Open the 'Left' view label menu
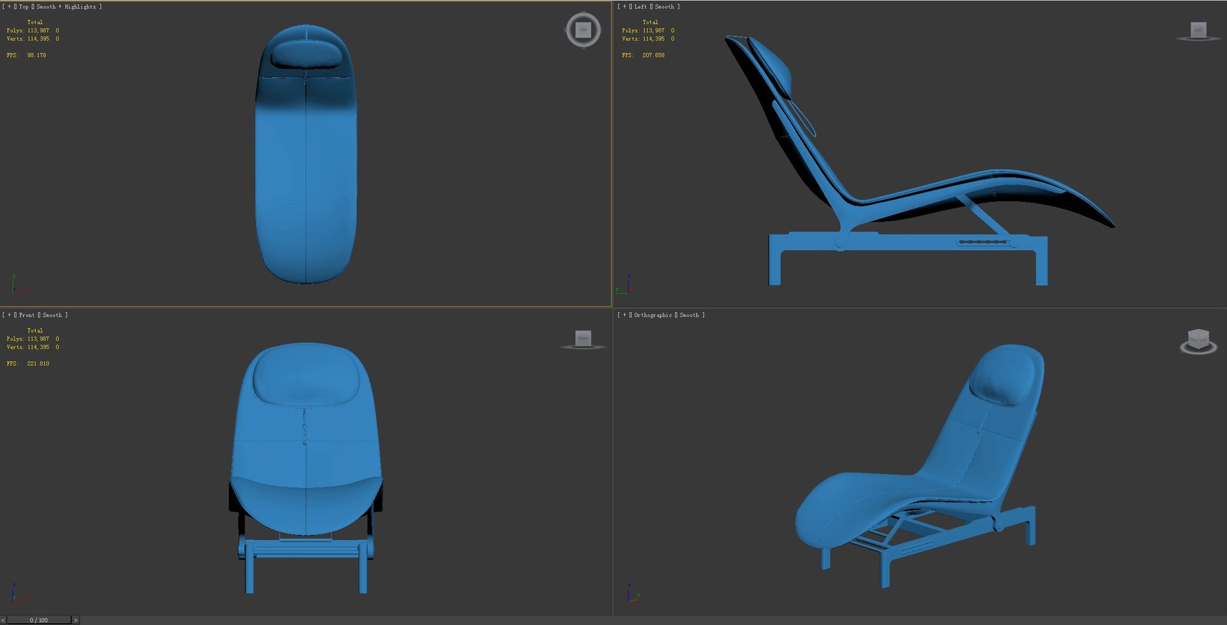The image size is (1227, 625). pos(640,6)
